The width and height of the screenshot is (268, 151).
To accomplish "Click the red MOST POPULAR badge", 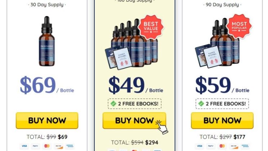I will click(x=239, y=26).
